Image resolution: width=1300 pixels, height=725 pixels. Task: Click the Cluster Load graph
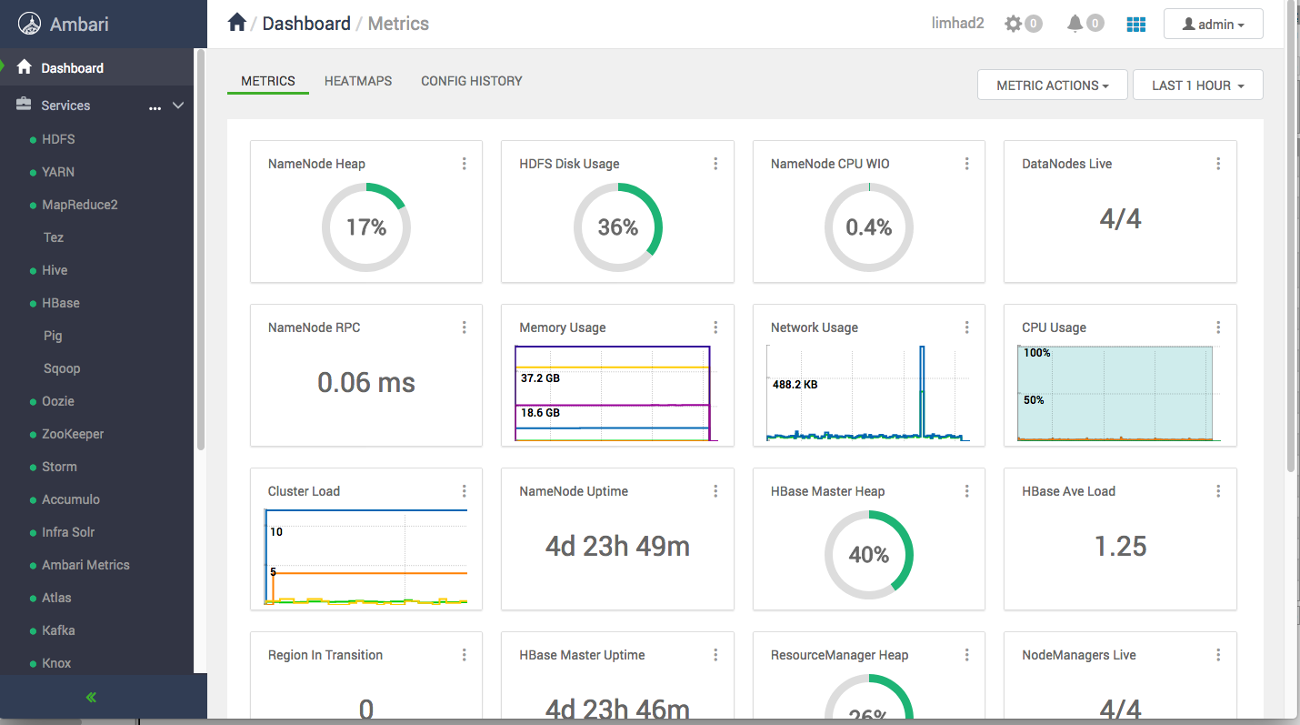pos(365,557)
